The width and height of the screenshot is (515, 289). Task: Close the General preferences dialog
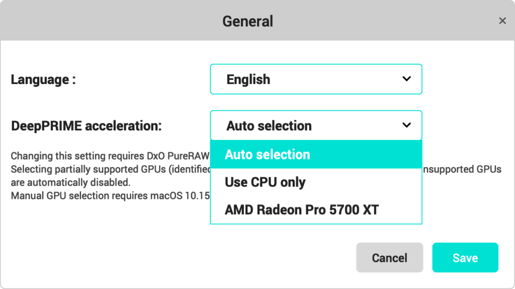(502, 21)
